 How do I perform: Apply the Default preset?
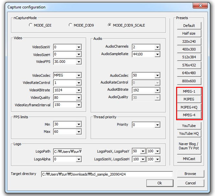[x=189, y=26]
